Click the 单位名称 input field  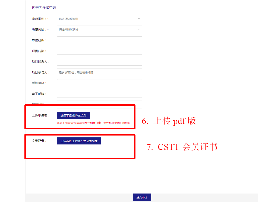coord(99,40)
